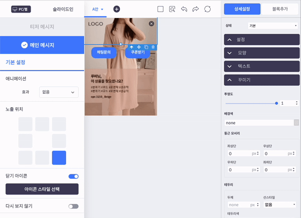The height and width of the screenshot is (218, 301).
Task: Click the add new variant plus icon
Action: click(x=116, y=9)
